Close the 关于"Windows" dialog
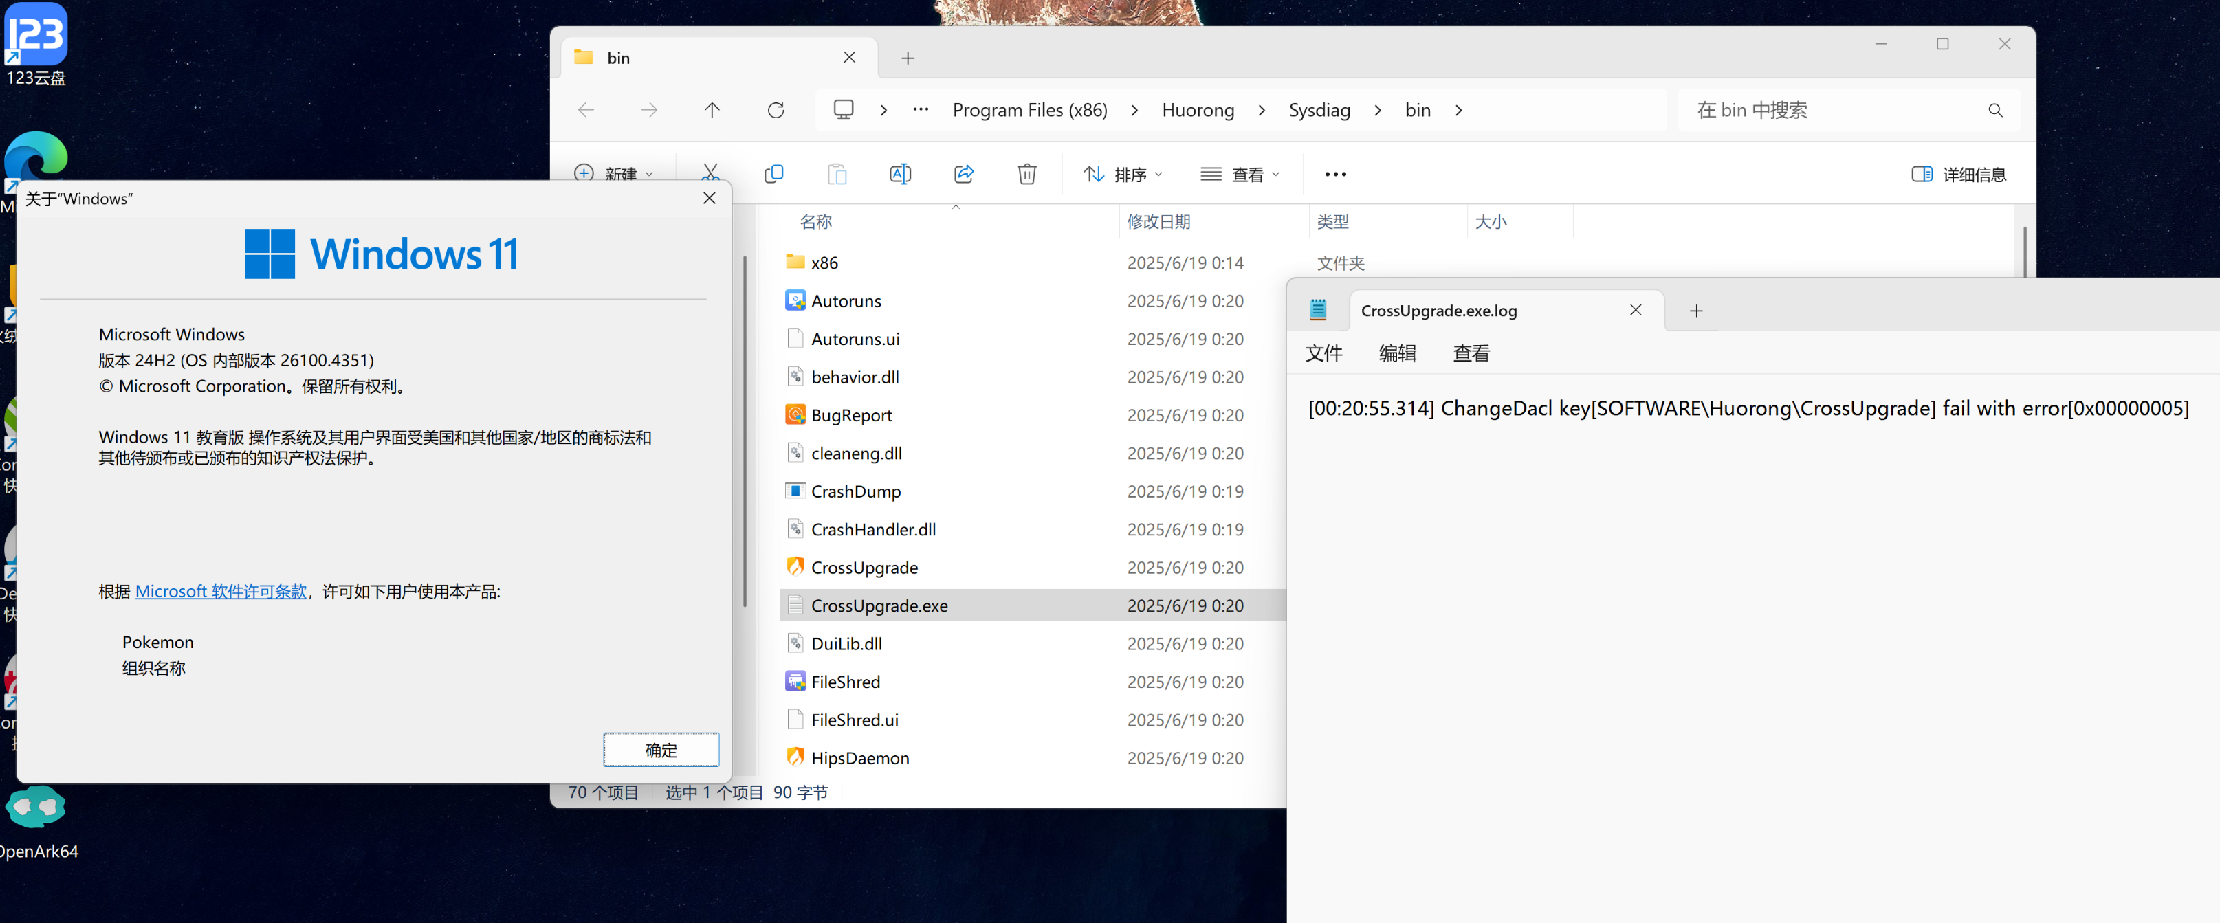Screen dimensions: 2220x923 [710, 198]
